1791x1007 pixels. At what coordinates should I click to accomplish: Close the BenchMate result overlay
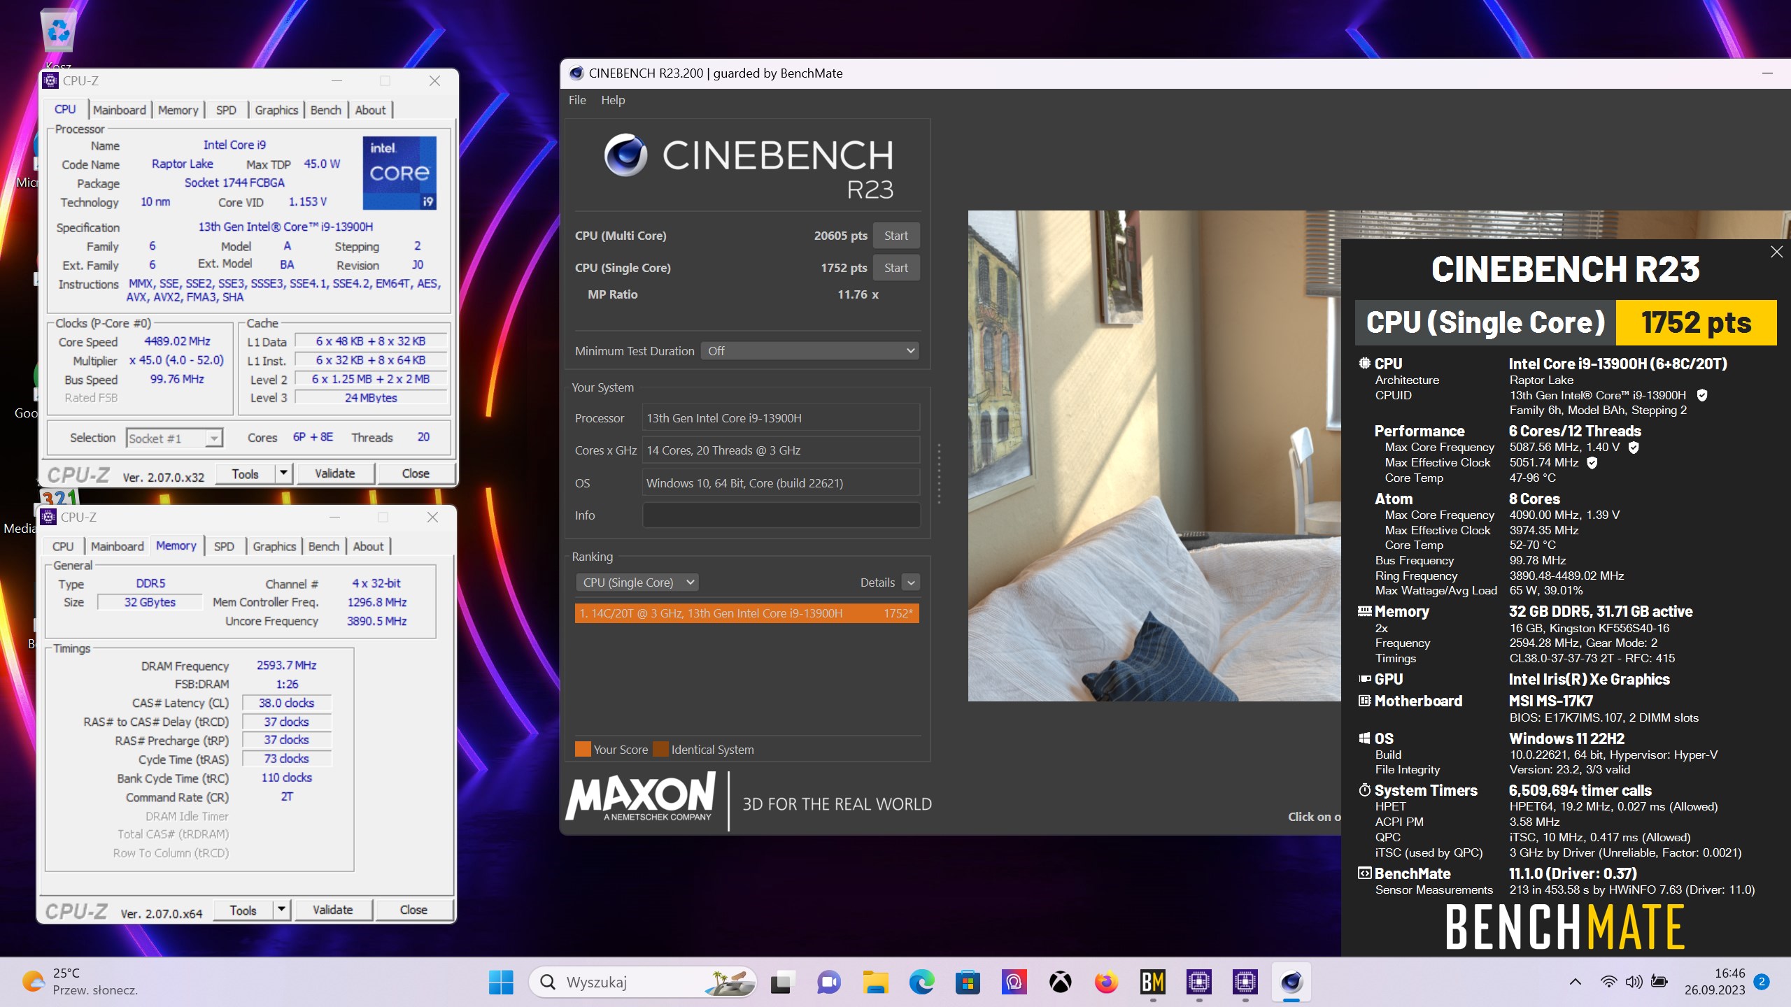click(x=1776, y=252)
